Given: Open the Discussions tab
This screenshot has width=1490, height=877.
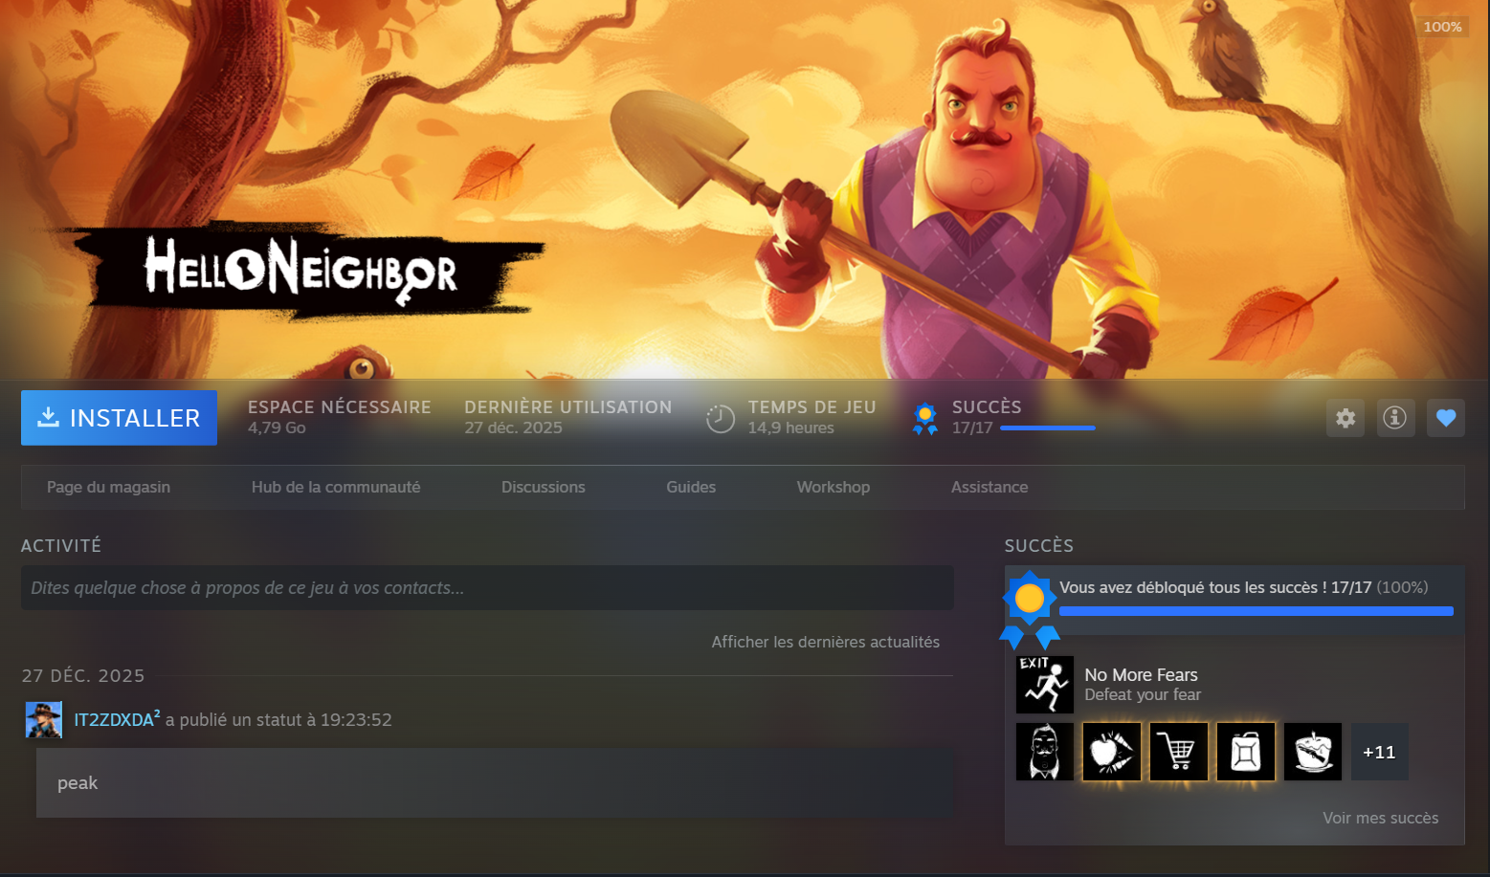Looking at the screenshot, I should point(543,487).
